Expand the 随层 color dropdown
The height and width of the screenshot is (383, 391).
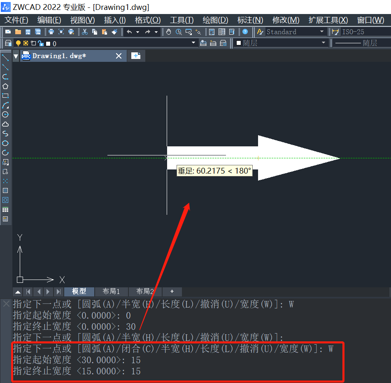[x=324, y=43]
